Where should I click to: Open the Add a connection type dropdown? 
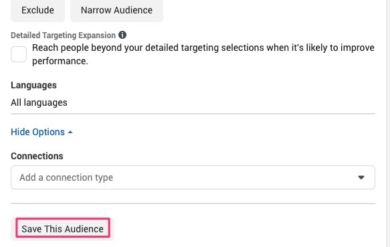193,177
